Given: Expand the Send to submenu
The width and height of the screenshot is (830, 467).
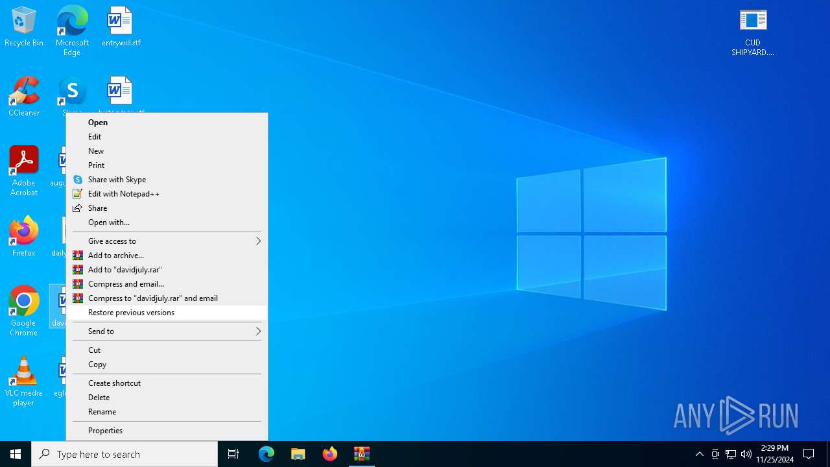Looking at the screenshot, I should tap(167, 331).
